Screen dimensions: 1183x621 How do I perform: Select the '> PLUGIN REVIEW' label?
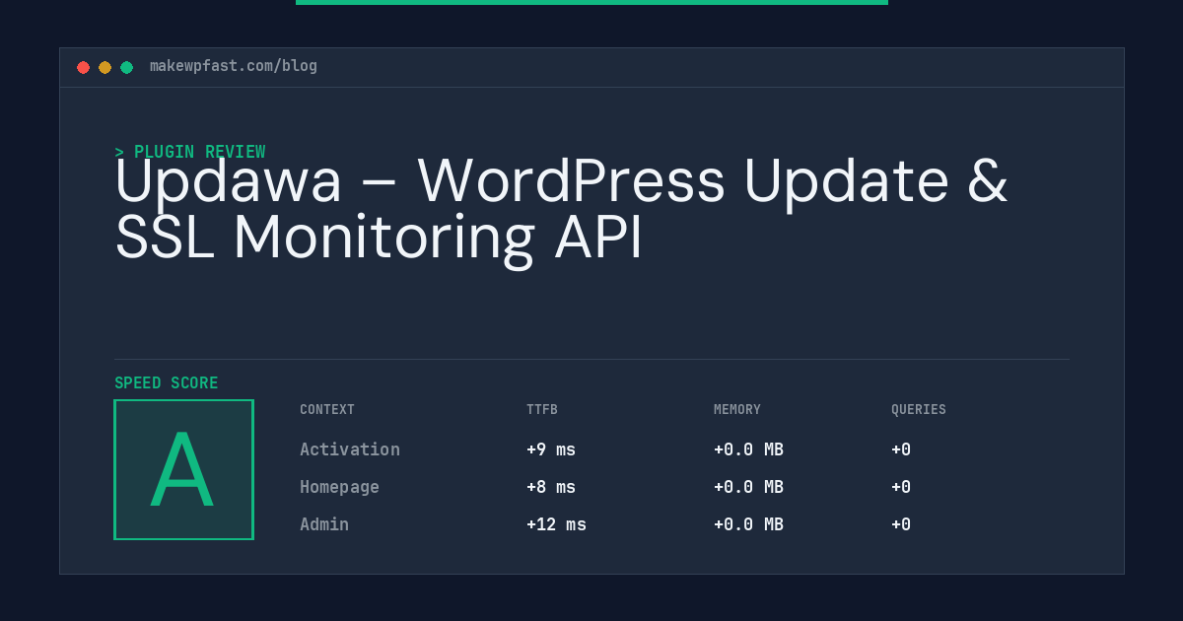pyautogui.click(x=190, y=152)
